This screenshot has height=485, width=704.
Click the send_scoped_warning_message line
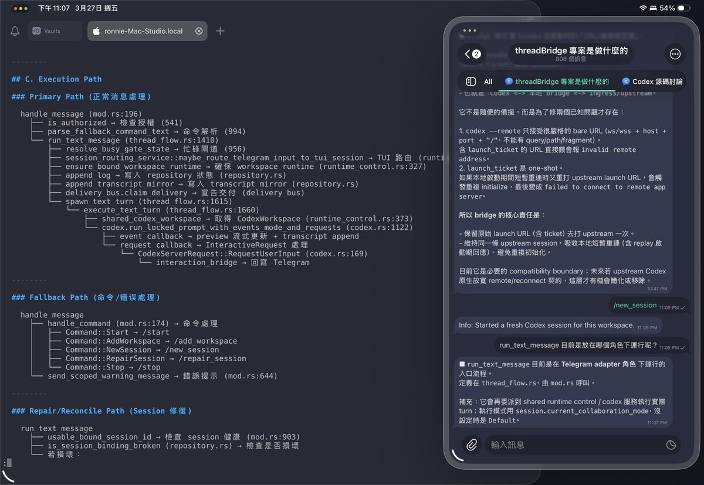point(163,376)
